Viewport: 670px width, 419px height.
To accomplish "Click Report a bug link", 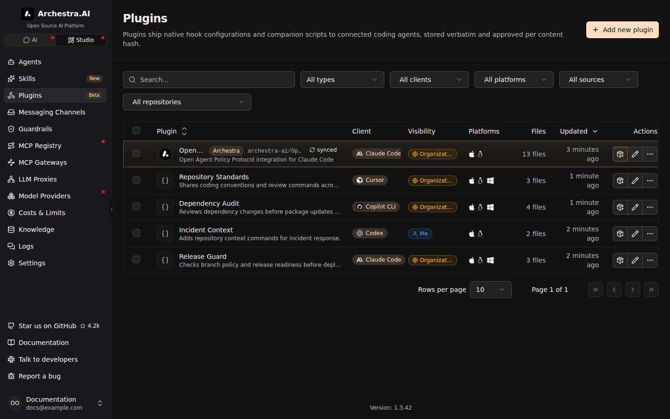I will click(x=55, y=376).
